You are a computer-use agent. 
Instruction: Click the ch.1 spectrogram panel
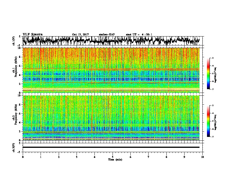pyautogui.click(x=111, y=70)
